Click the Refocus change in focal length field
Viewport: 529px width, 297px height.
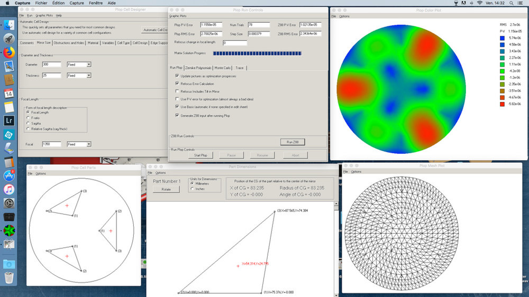pos(235,43)
